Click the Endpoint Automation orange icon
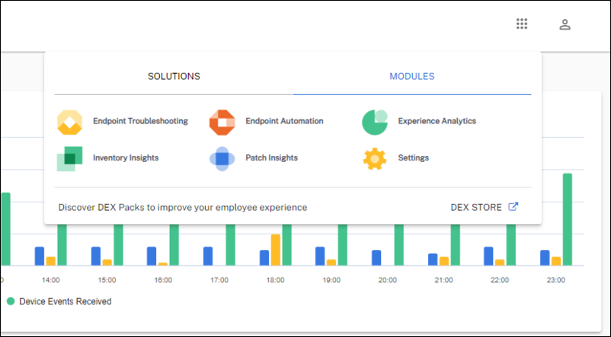611x337 pixels. click(222, 121)
